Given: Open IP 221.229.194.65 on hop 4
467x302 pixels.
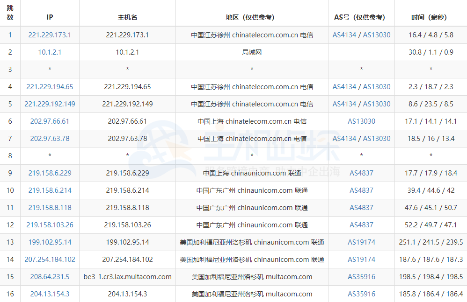Looking at the screenshot, I should 49,86.
